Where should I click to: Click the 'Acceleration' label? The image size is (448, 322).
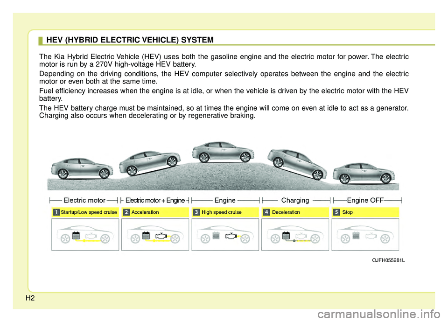pos(145,212)
